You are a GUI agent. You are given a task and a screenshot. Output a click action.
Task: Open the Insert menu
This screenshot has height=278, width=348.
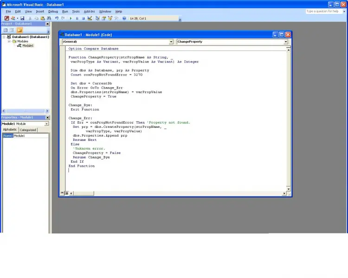[40, 11]
